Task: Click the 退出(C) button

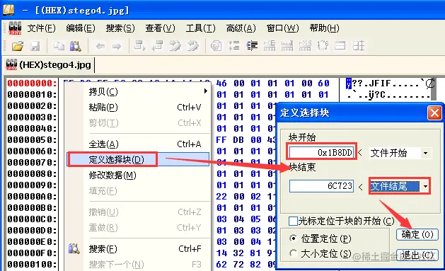Action: tap(417, 255)
